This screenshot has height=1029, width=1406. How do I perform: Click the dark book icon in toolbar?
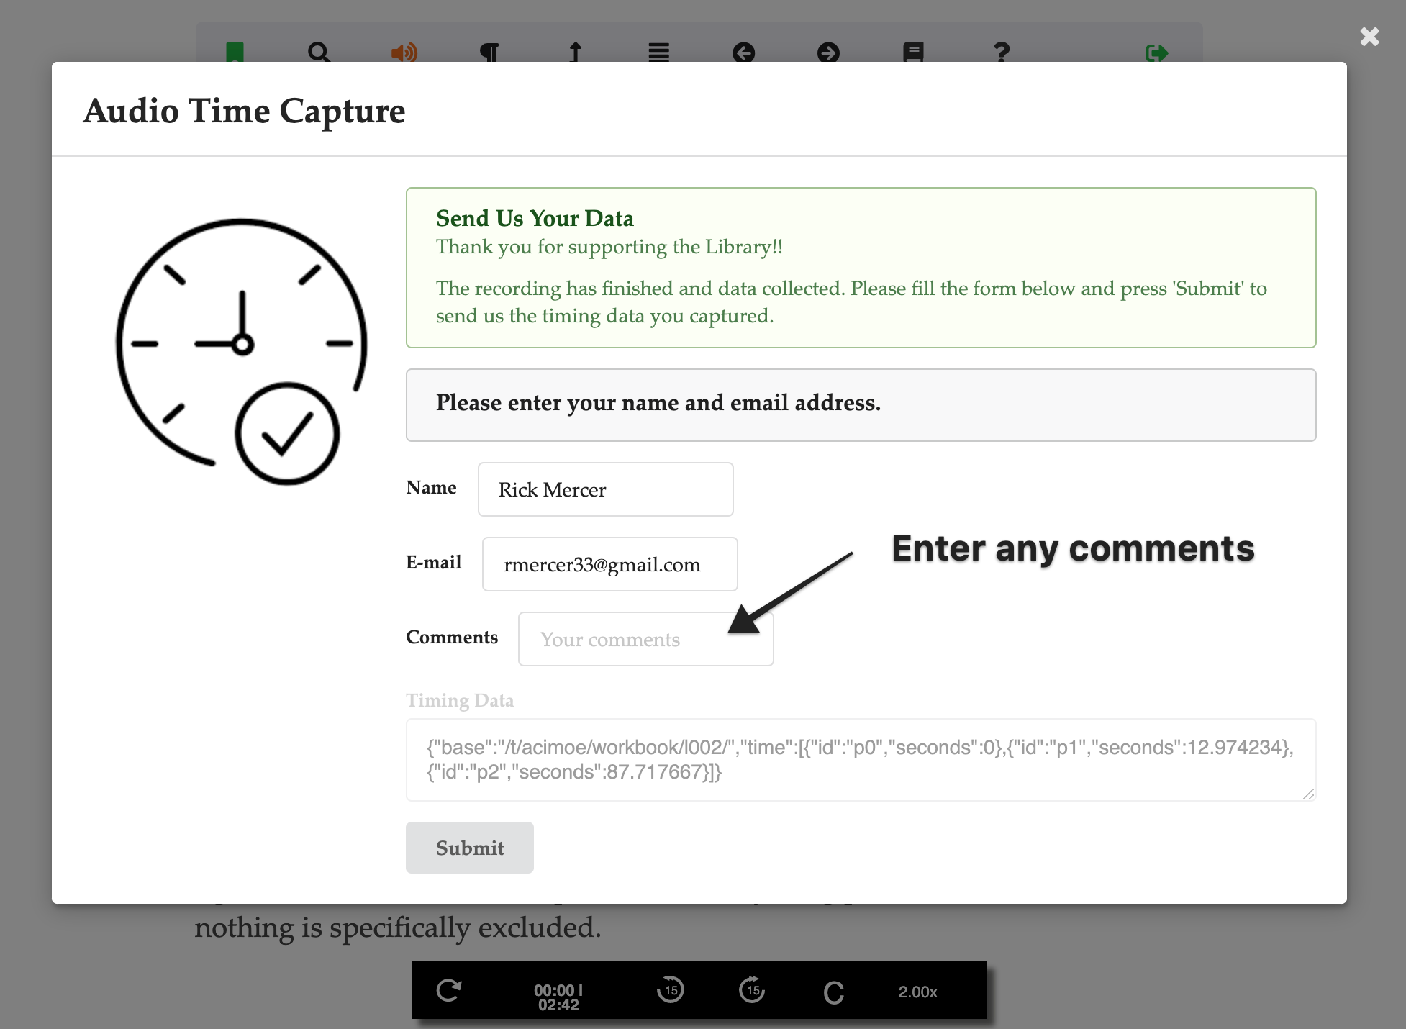[913, 52]
